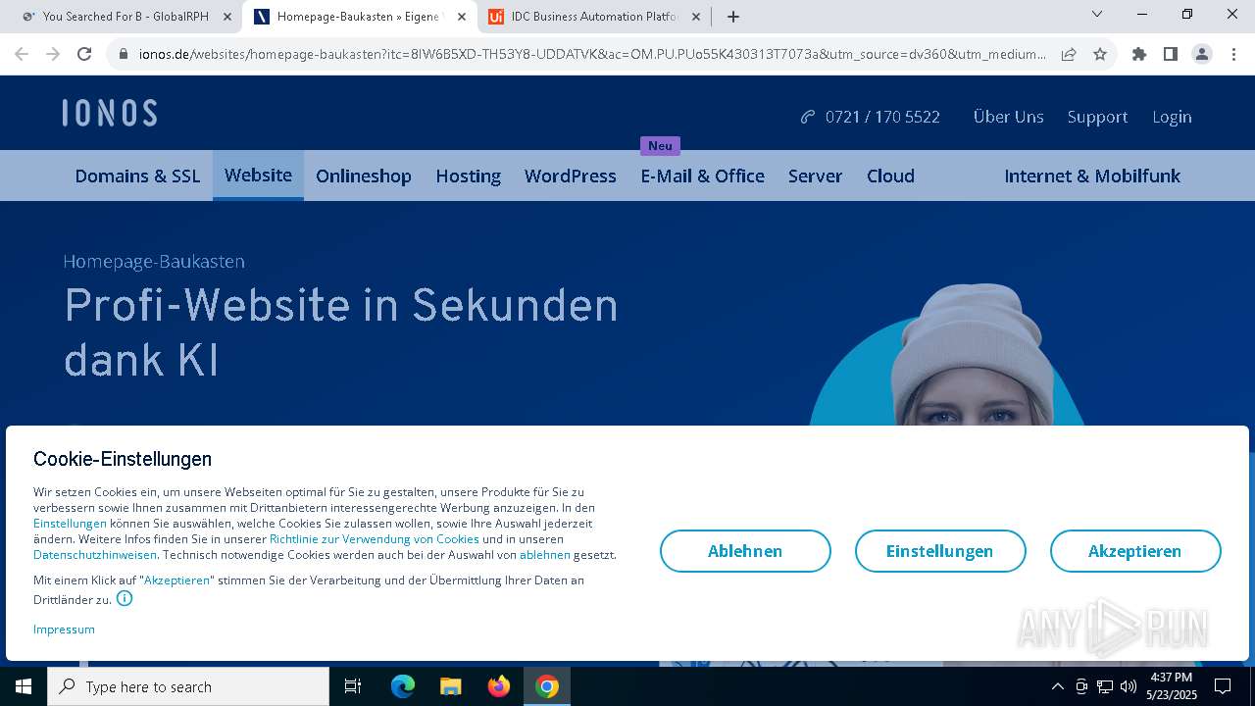1255x706 pixels.
Task: Click the Windows search box
Action: tap(188, 686)
